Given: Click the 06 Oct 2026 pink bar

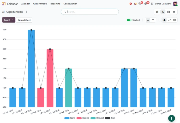Looking at the screenshot, I should (x=41, y=98).
